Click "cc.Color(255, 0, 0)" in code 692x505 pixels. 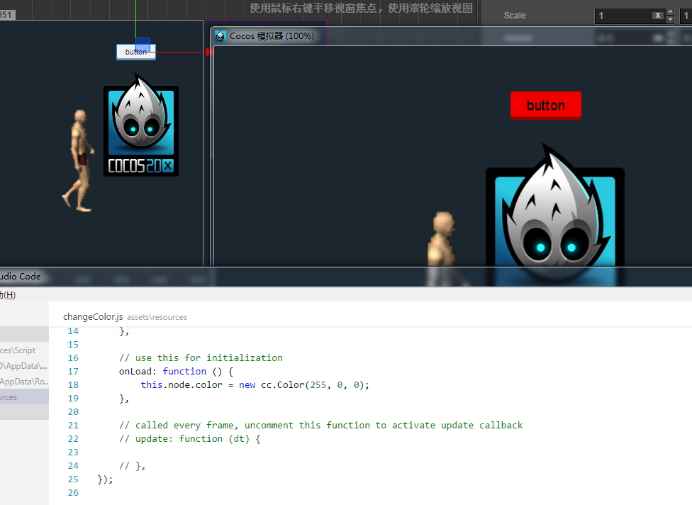(x=313, y=385)
